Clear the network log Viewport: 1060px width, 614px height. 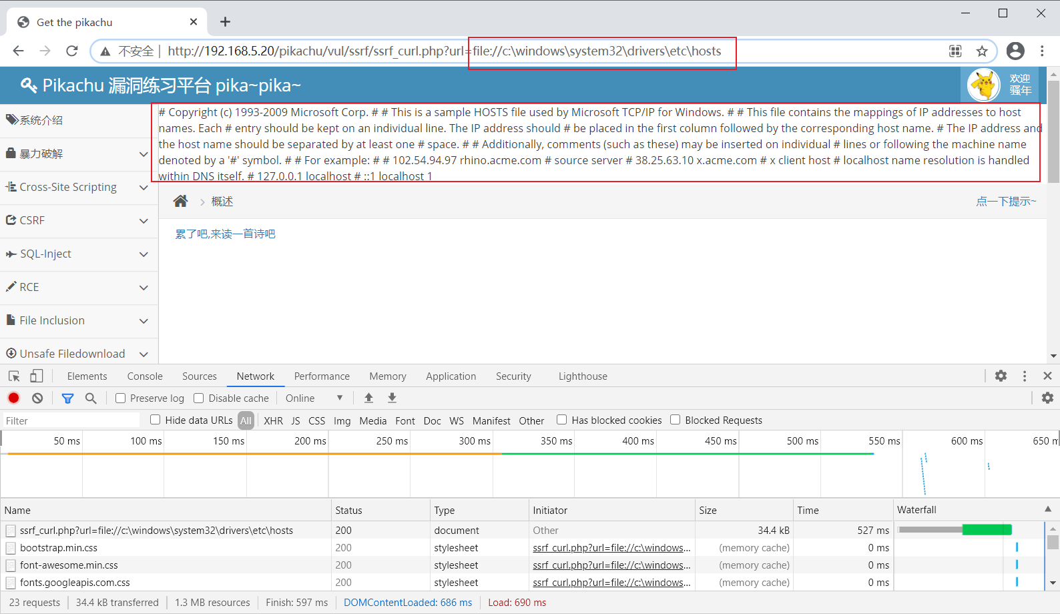point(37,398)
